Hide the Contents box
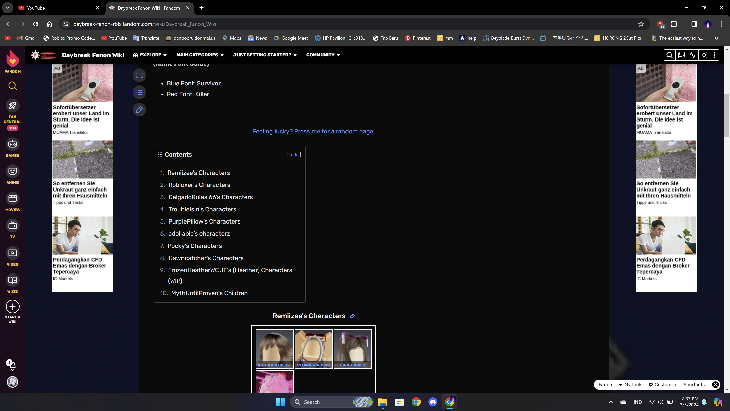Viewport: 730px width, 411px height. tap(294, 155)
